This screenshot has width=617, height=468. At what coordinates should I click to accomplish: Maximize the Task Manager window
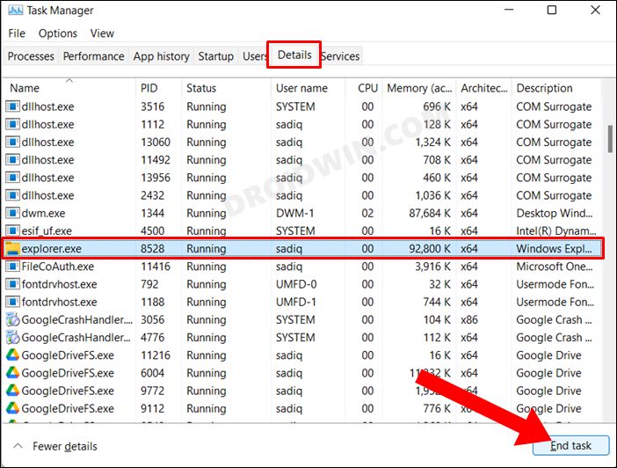click(x=552, y=10)
